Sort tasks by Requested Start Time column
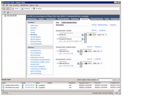This screenshot has height=96, width=144. pyautogui.click(x=86, y=83)
